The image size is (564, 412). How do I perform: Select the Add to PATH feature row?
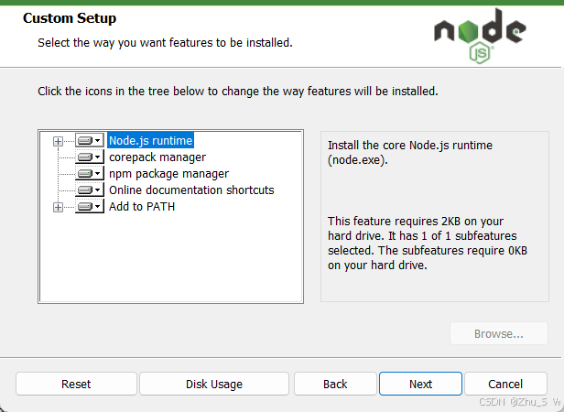pos(142,207)
